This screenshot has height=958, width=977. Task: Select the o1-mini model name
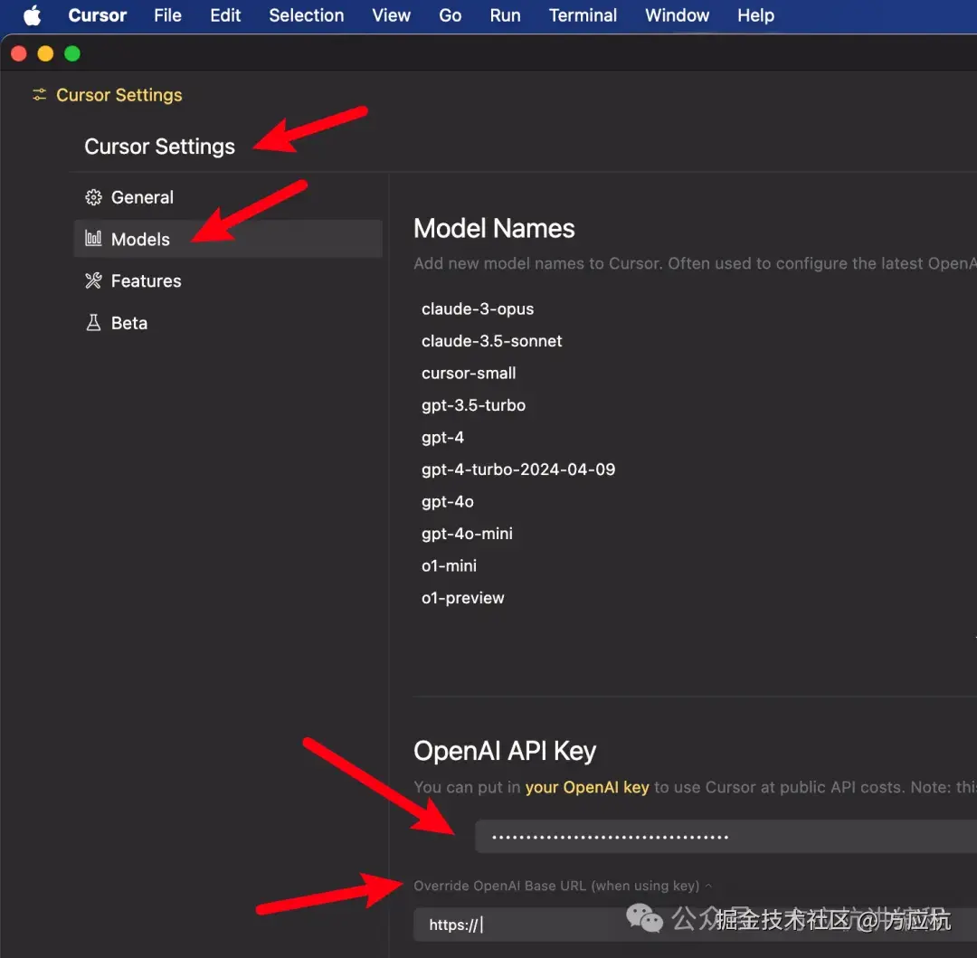[449, 565]
